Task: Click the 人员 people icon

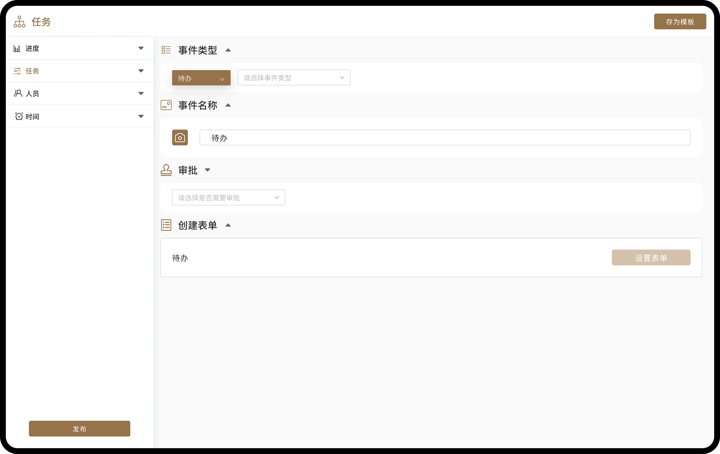Action: [x=18, y=93]
